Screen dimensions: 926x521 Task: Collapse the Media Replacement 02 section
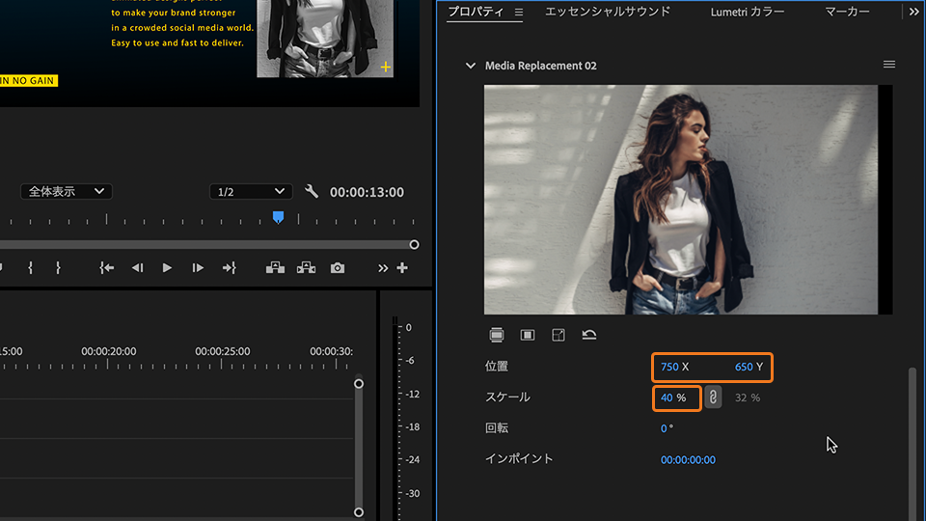471,66
